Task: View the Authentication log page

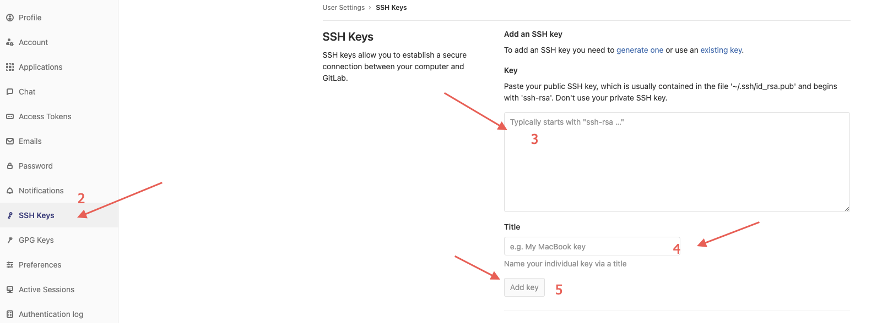Action: click(50, 314)
